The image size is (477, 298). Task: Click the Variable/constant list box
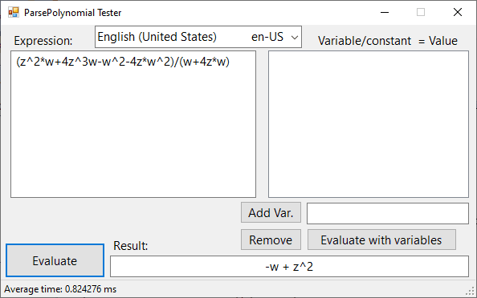(x=369, y=124)
